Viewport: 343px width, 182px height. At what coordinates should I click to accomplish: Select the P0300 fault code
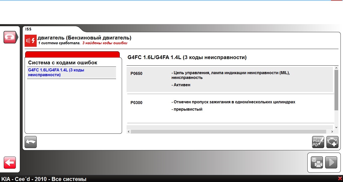click(137, 103)
